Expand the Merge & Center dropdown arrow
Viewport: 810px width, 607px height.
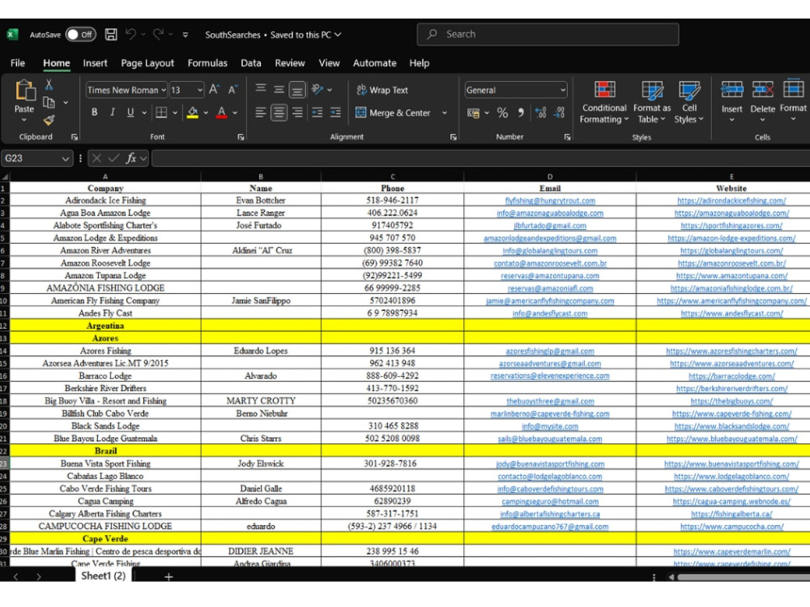click(x=444, y=112)
